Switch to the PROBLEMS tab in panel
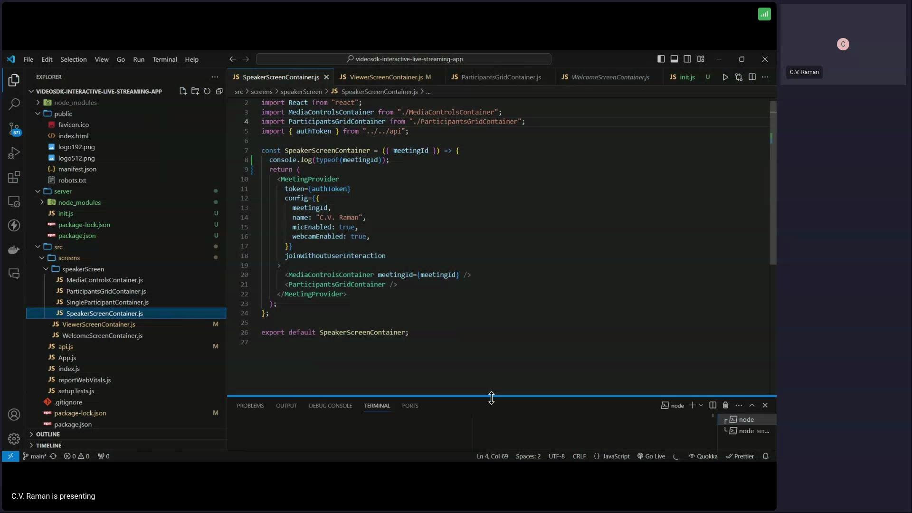The height and width of the screenshot is (513, 912). click(250, 405)
